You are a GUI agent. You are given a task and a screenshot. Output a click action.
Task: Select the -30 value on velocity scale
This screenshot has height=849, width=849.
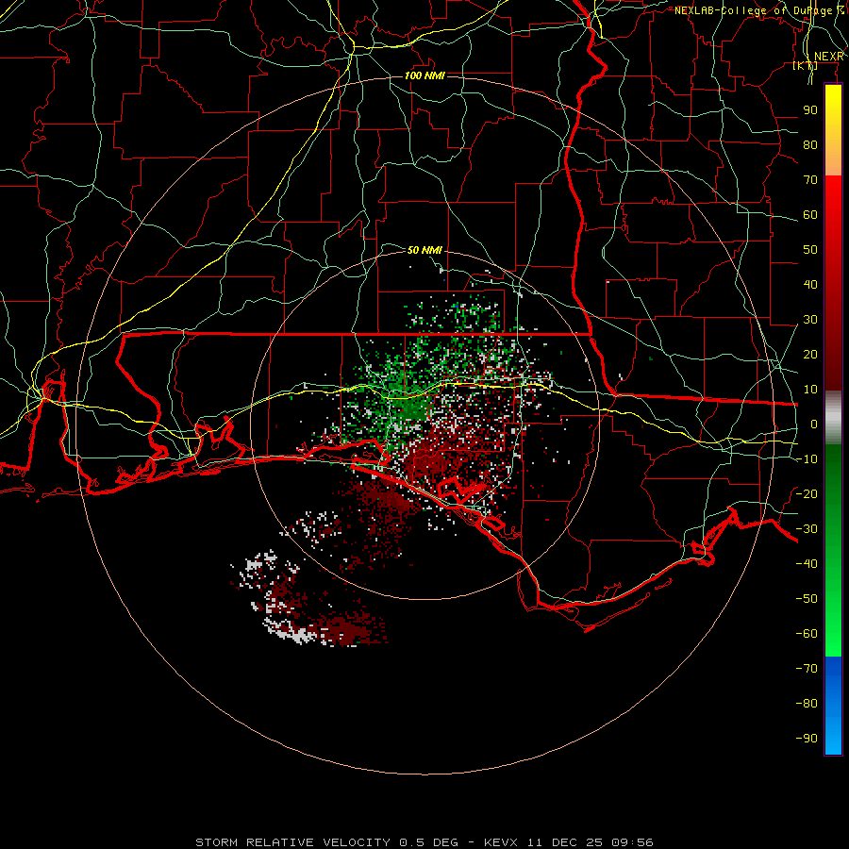(807, 529)
